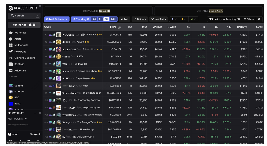Click Solana chain icon in fish row
The height and width of the screenshot is (146, 267).
(x=50, y=64)
